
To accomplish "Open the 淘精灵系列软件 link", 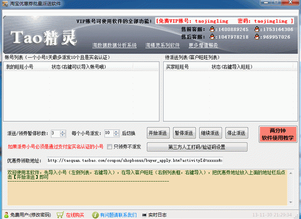I will pyautogui.click(x=163, y=45).
